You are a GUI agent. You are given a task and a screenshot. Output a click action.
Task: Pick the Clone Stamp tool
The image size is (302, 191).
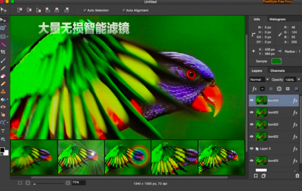click(3, 91)
